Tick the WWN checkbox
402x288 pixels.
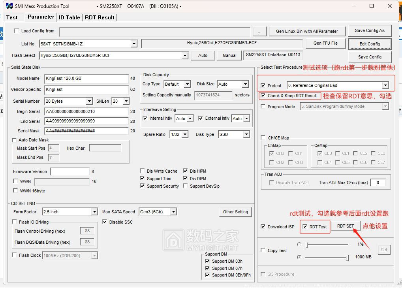(15, 181)
